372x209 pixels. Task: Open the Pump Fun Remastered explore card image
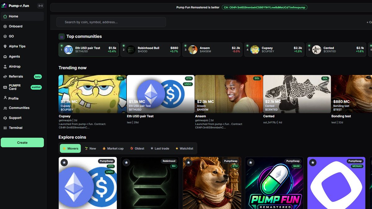tap(274, 183)
